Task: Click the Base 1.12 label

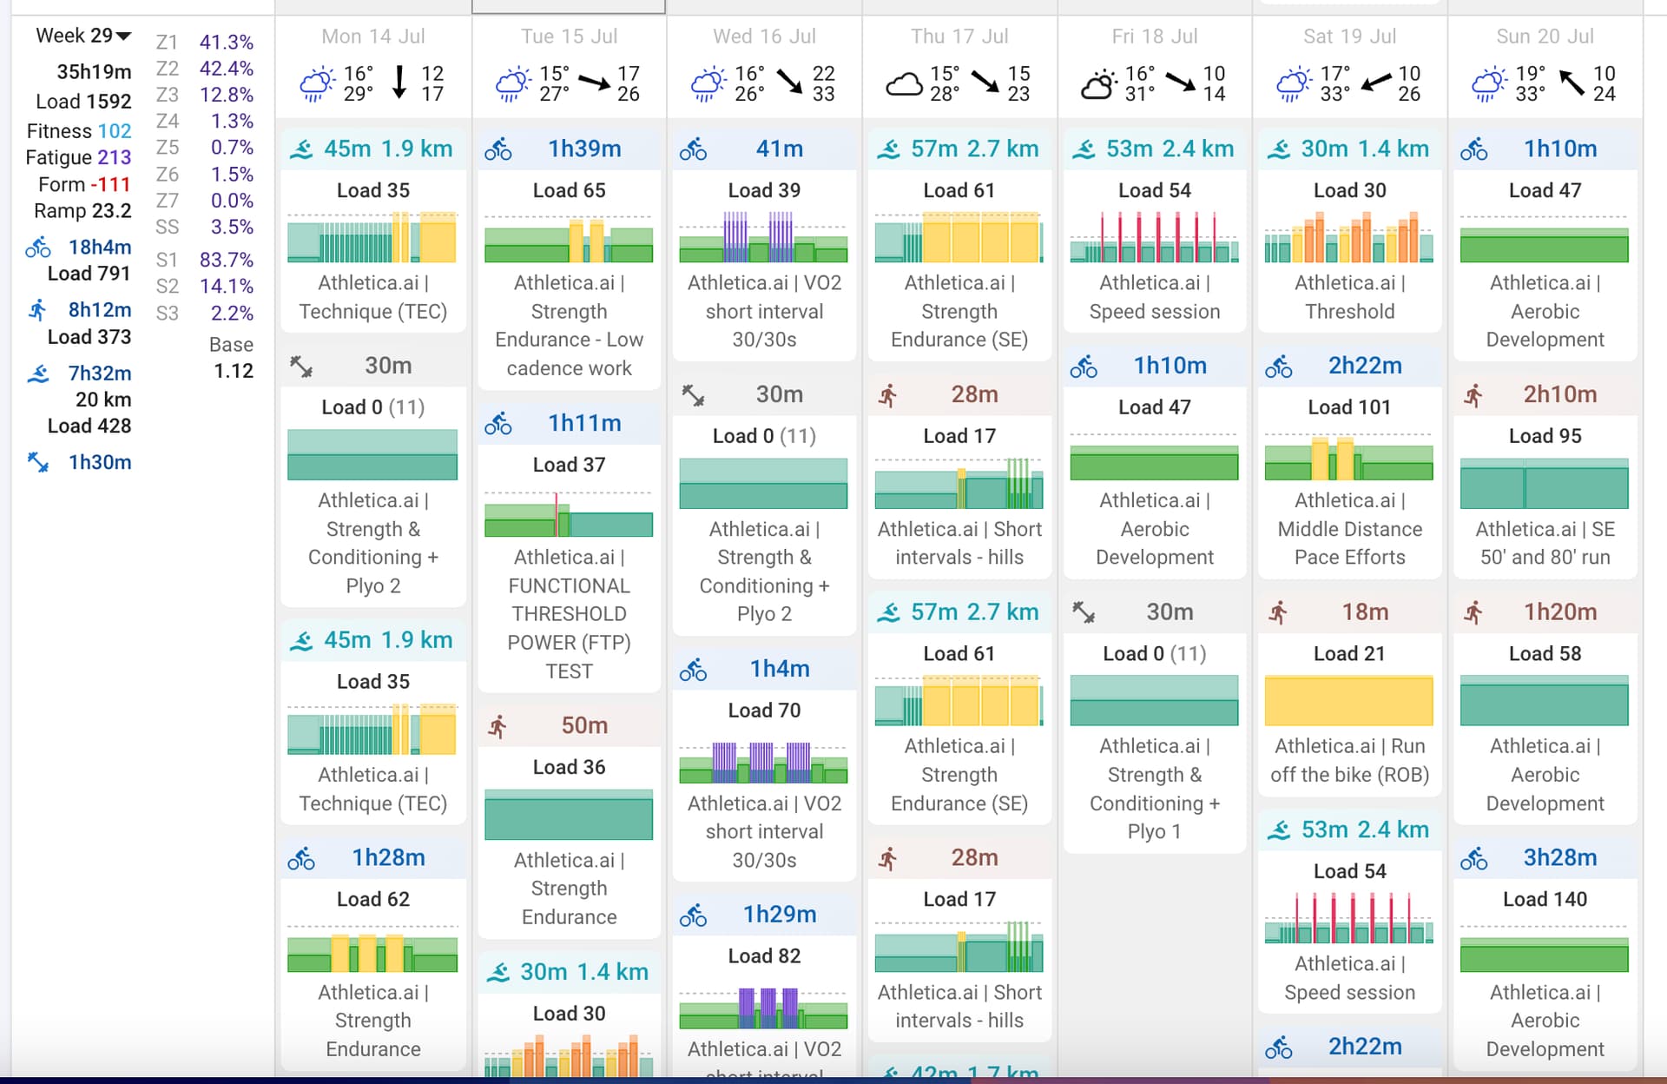Action: [233, 358]
